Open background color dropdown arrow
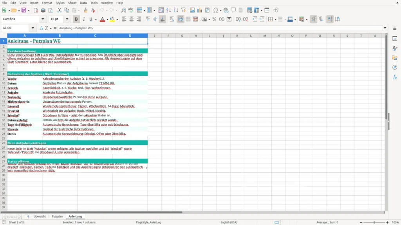 [117, 20]
